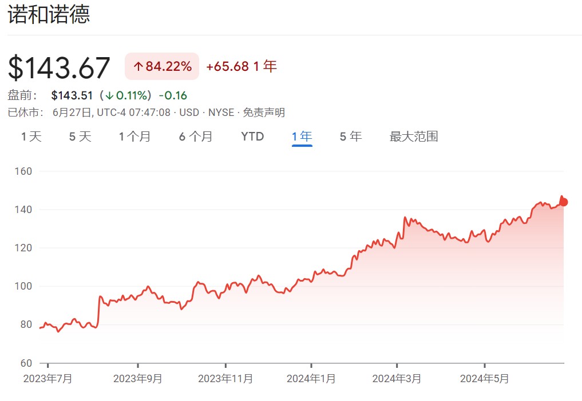Select the 5天 chart range
This screenshot has height=401, width=582.
(80, 137)
